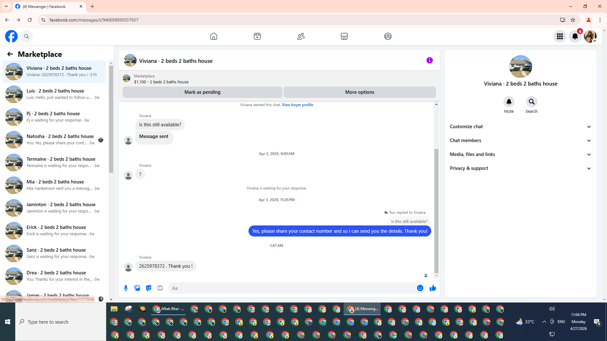
Task: Open Luis 2 beds 2 baths conversation
Action: pos(54,94)
